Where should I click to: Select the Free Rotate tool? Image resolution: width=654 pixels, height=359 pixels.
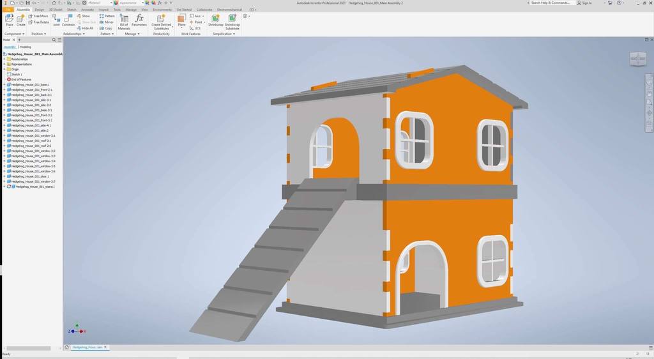coord(38,22)
